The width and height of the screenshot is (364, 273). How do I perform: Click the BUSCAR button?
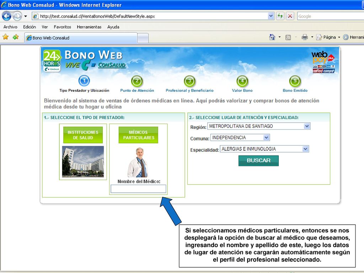pos(259,161)
